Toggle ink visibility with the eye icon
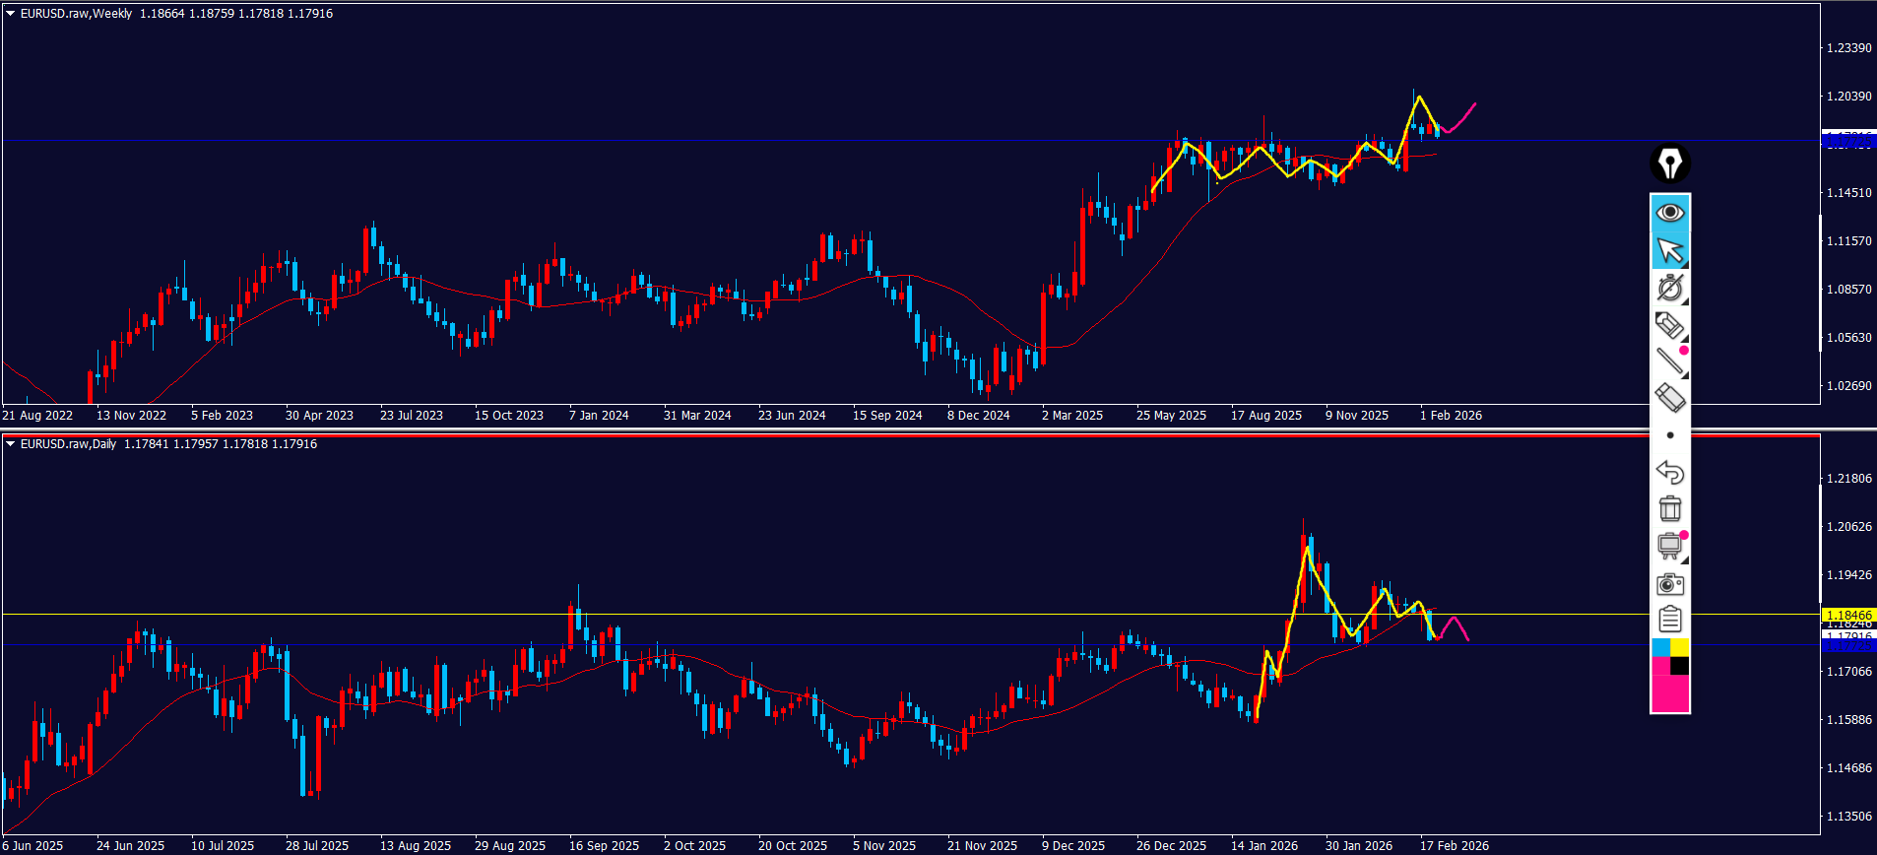 pyautogui.click(x=1669, y=213)
